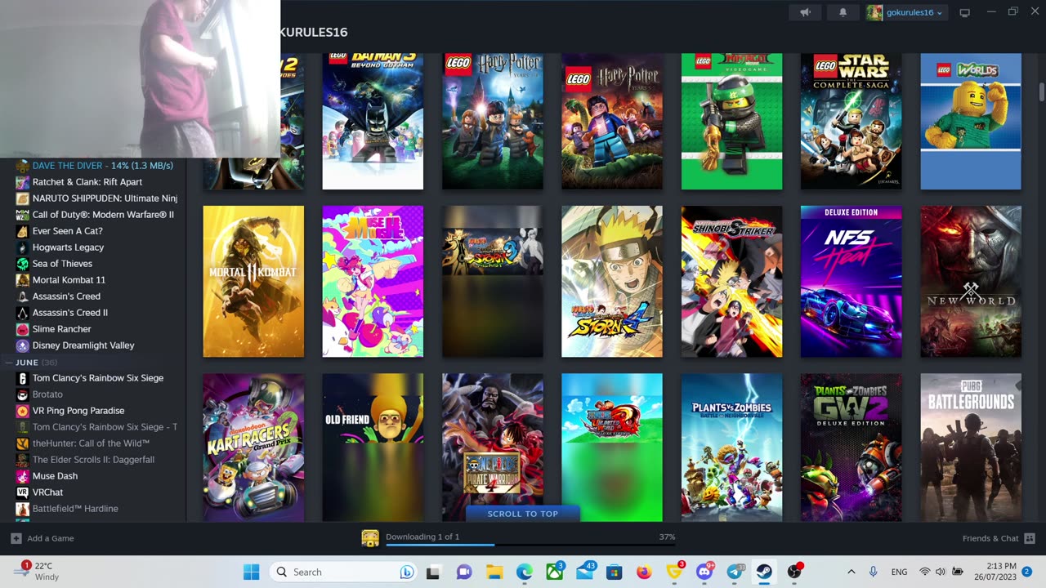This screenshot has height=588, width=1046.
Task: Open Microsoft Edge from the taskbar
Action: 524,572
